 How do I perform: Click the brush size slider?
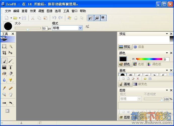click(x=28, y=28)
